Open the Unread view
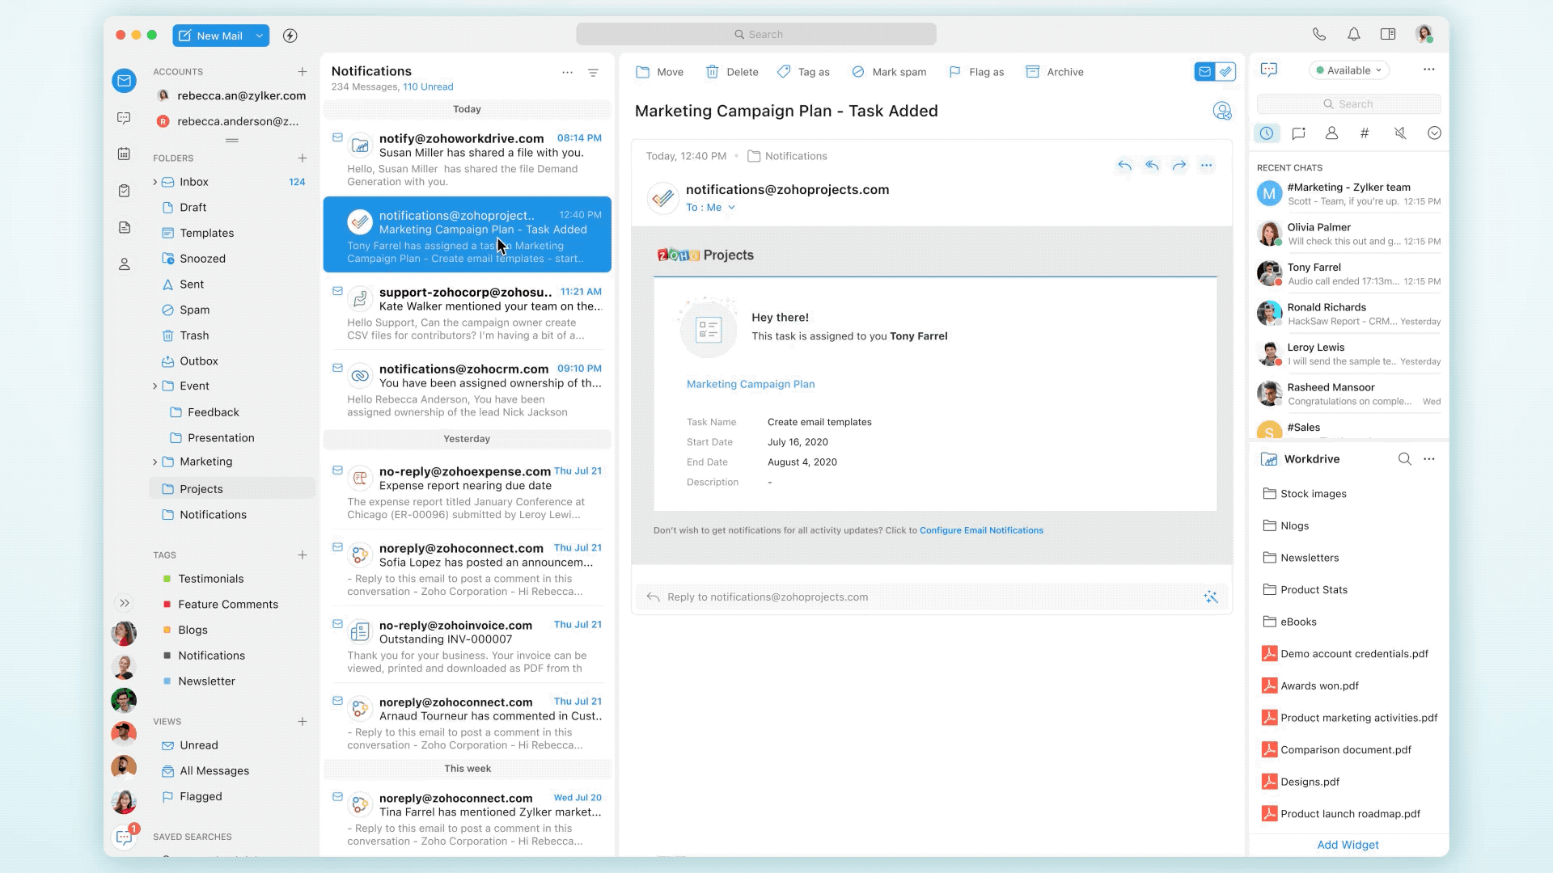 pos(198,745)
